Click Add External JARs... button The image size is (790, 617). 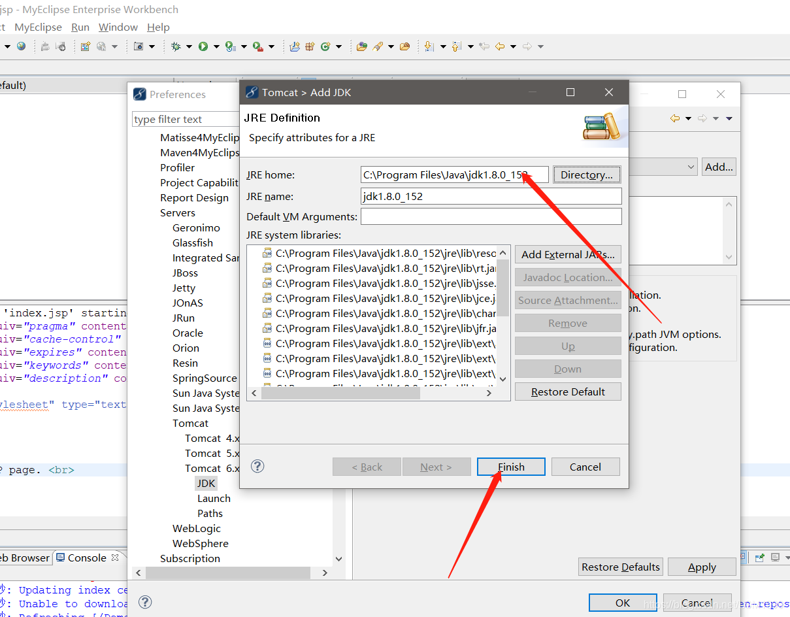[568, 254]
